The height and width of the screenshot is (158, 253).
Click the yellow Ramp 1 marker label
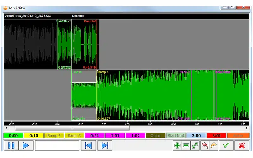[103, 72]
